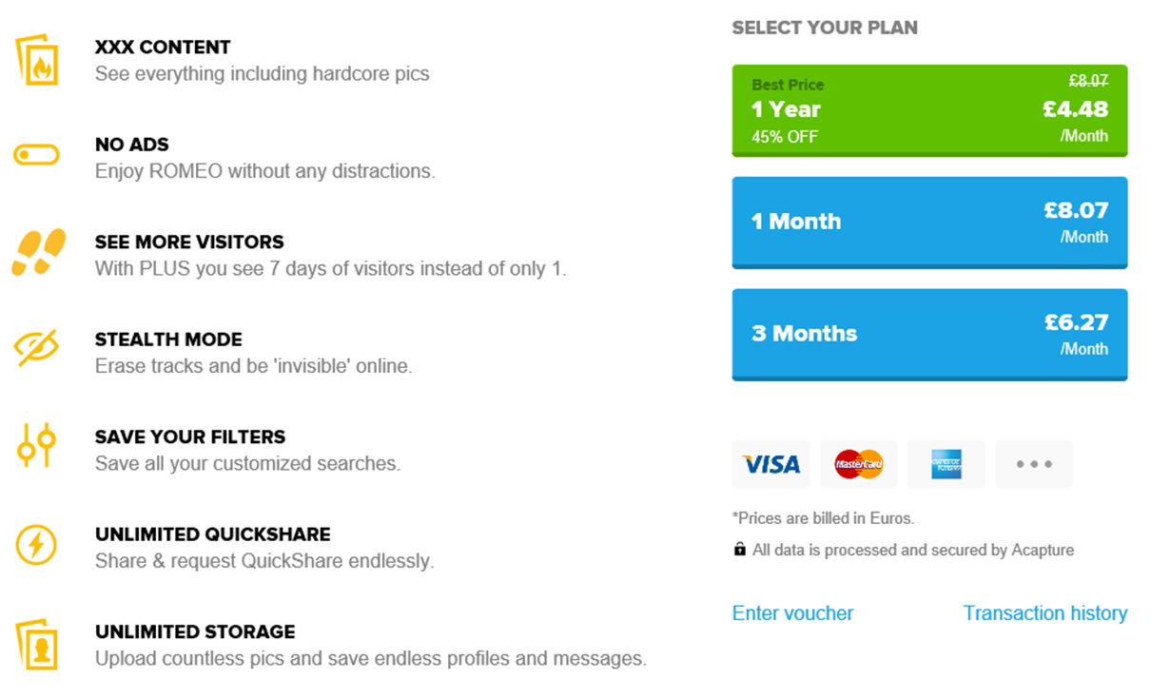The image size is (1151, 698).
Task: Click the Stealth Mode heading text
Action: (168, 339)
